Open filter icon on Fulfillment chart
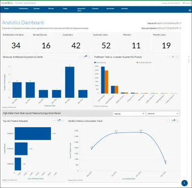This screenshot has height=188, width=192. [x=173, y=57]
